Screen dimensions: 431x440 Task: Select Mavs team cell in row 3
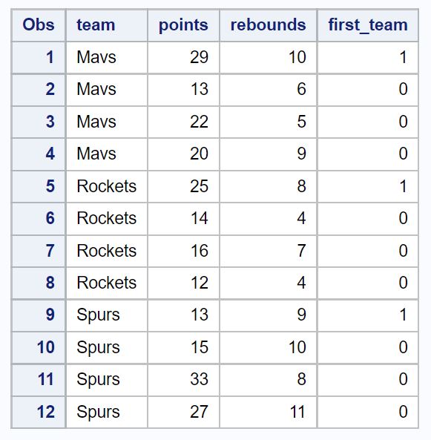pos(107,122)
